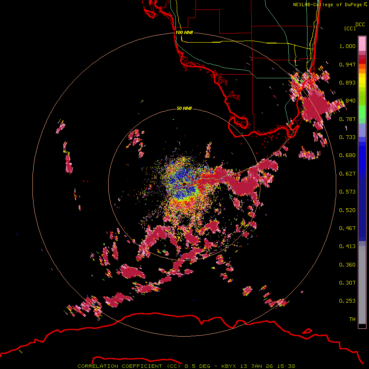Click the 100 NMI range ring label

(184, 32)
